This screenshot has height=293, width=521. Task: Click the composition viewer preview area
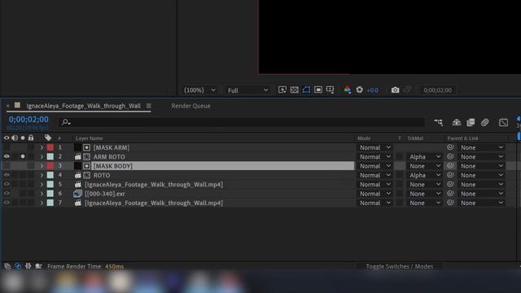(390, 37)
